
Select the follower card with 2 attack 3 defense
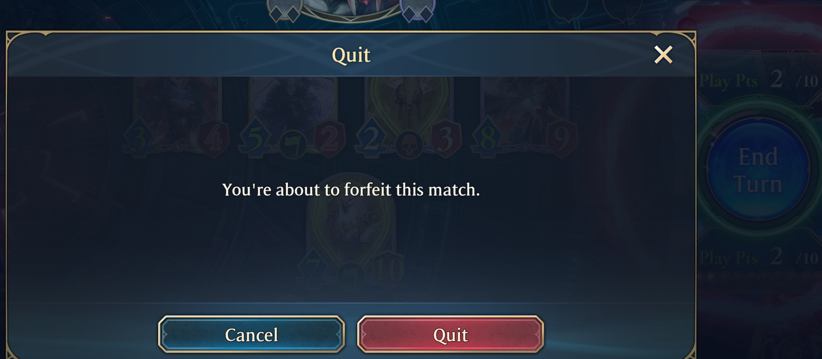(x=408, y=117)
